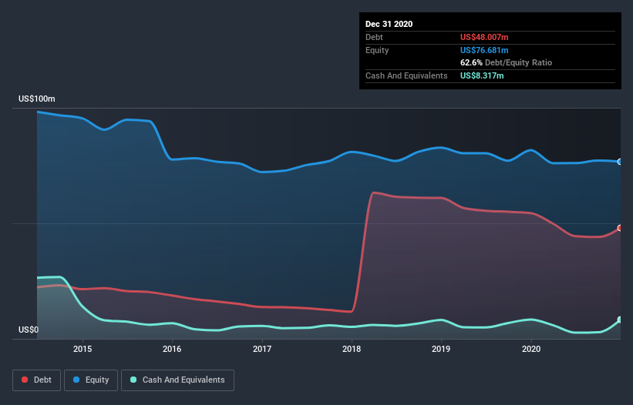Screen dimensions: 633x405
Task: Select the Debt end-point marker
Action: [x=620, y=228]
